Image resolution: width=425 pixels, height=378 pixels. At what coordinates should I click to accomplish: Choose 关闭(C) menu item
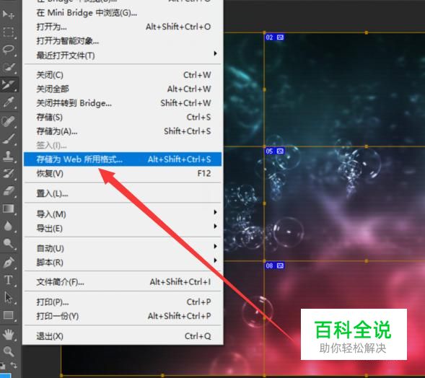[x=123, y=75]
